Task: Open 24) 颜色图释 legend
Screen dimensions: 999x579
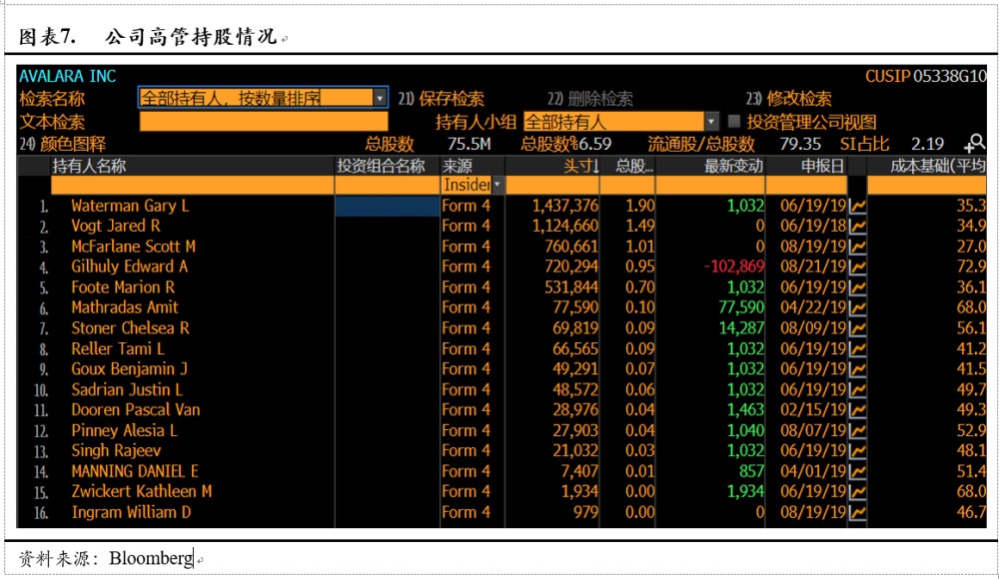Action: (62, 144)
